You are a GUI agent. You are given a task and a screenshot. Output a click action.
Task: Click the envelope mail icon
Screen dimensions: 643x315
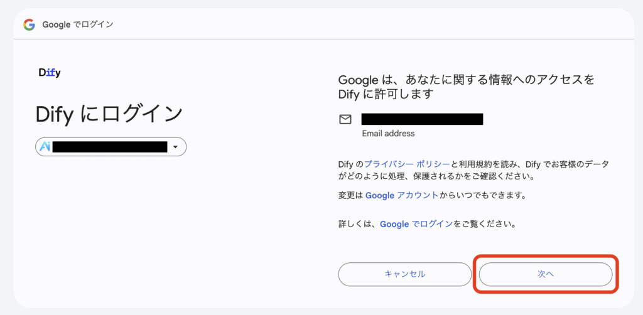[x=345, y=120]
